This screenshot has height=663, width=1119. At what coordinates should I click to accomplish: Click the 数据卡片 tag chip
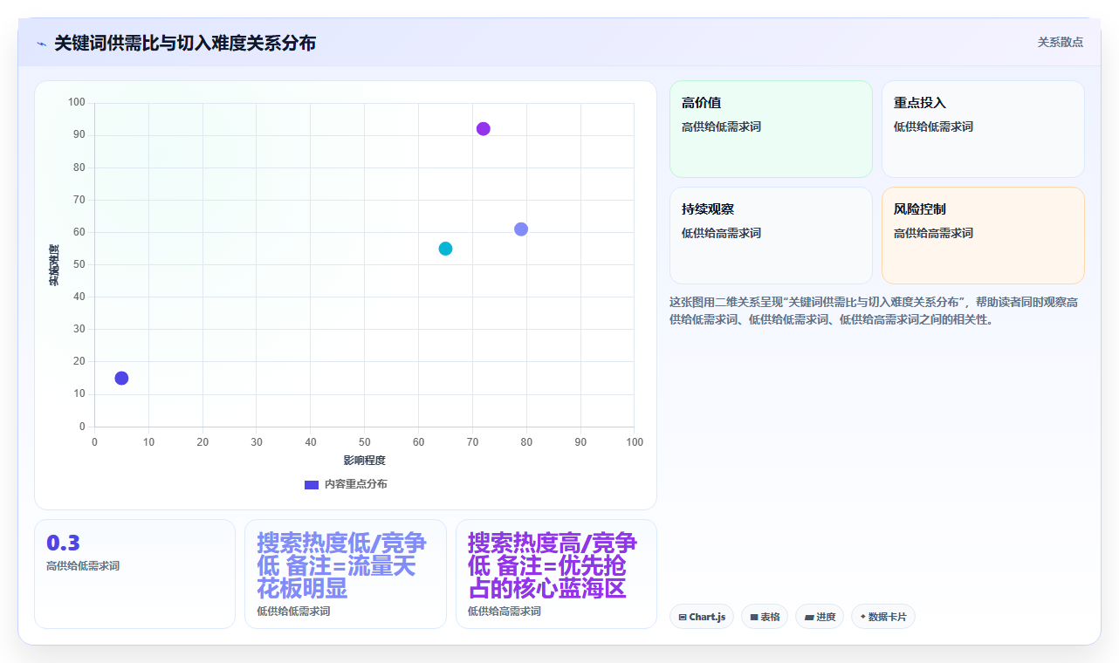[x=883, y=617]
